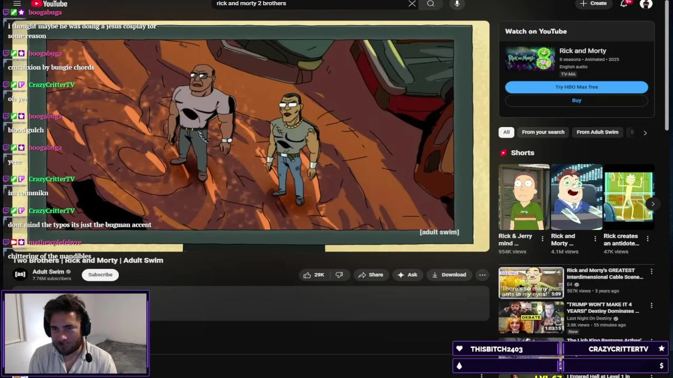Share the Two Brothers video
This screenshot has width=673, height=378.
point(371,275)
